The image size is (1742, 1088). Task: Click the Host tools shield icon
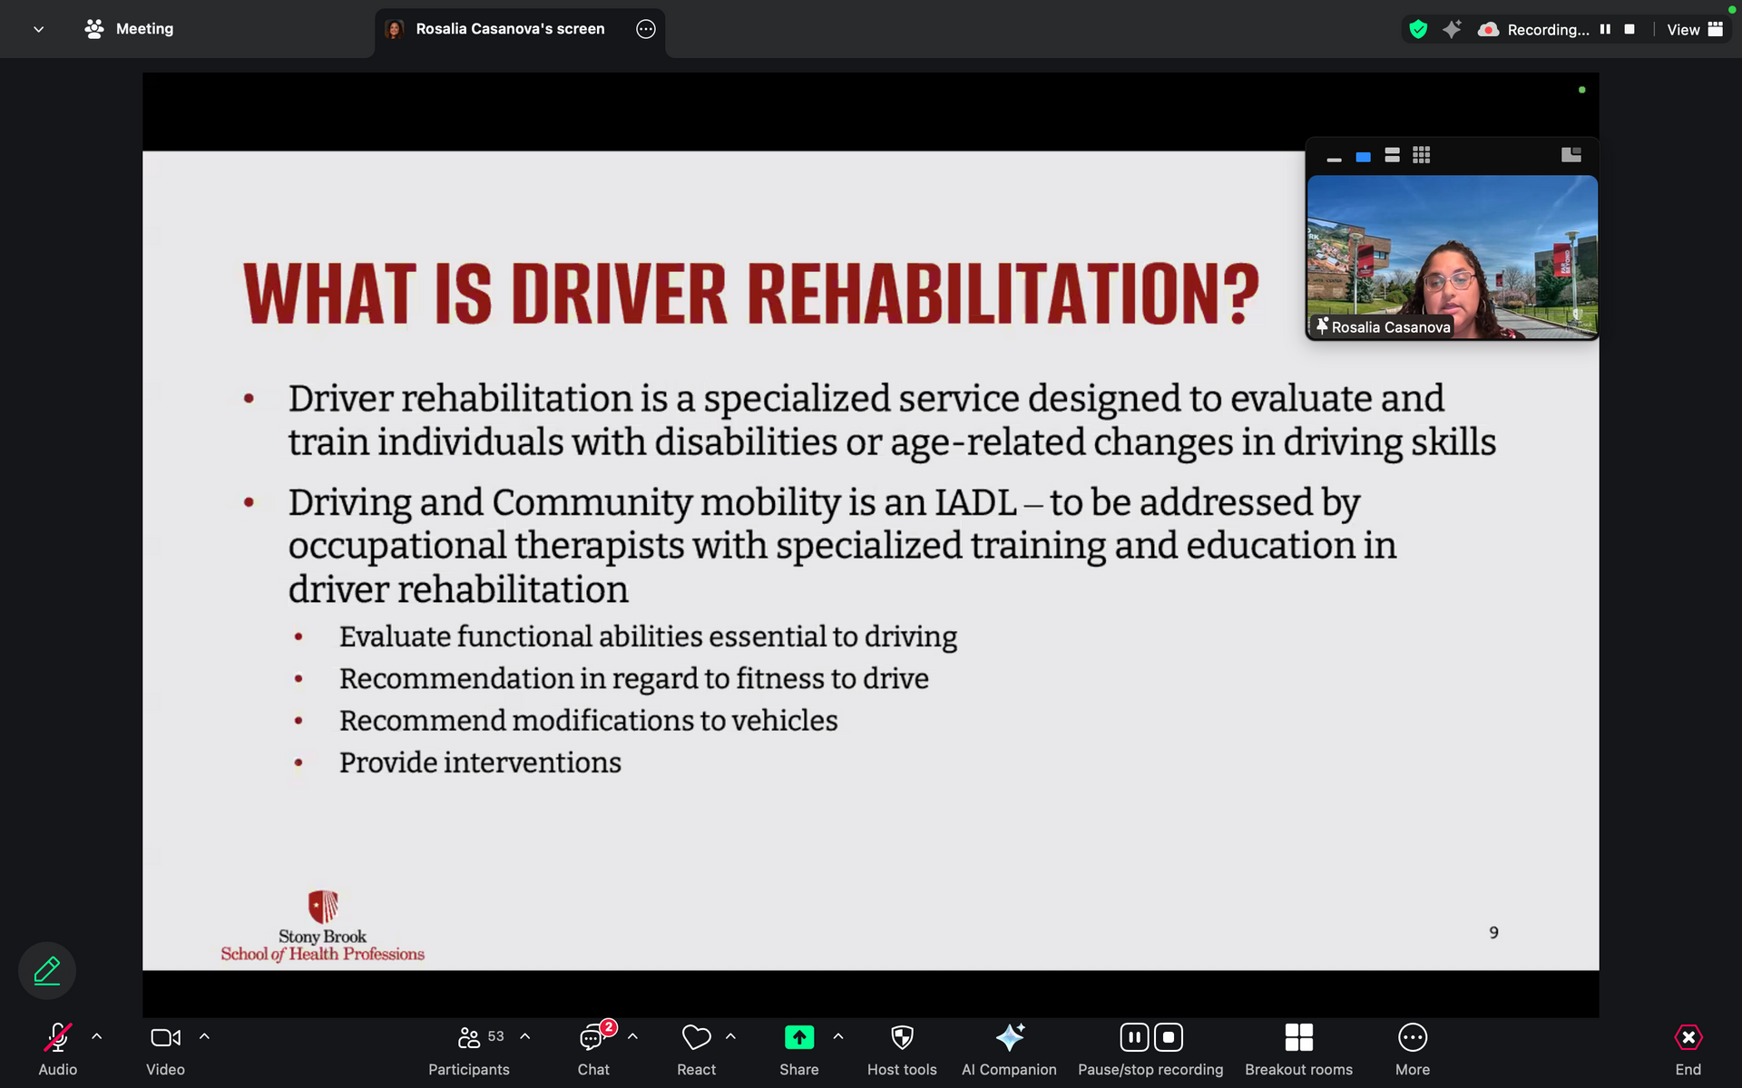901,1037
